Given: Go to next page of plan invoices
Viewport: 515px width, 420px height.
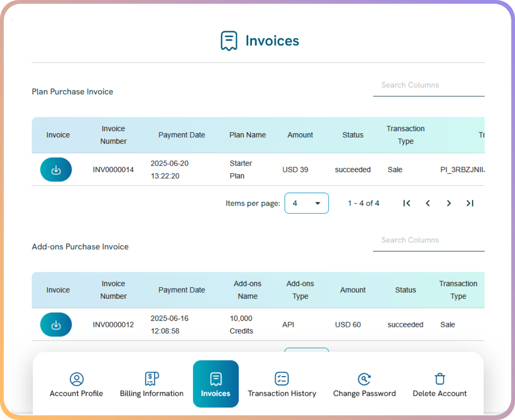Looking at the screenshot, I should pyautogui.click(x=449, y=203).
